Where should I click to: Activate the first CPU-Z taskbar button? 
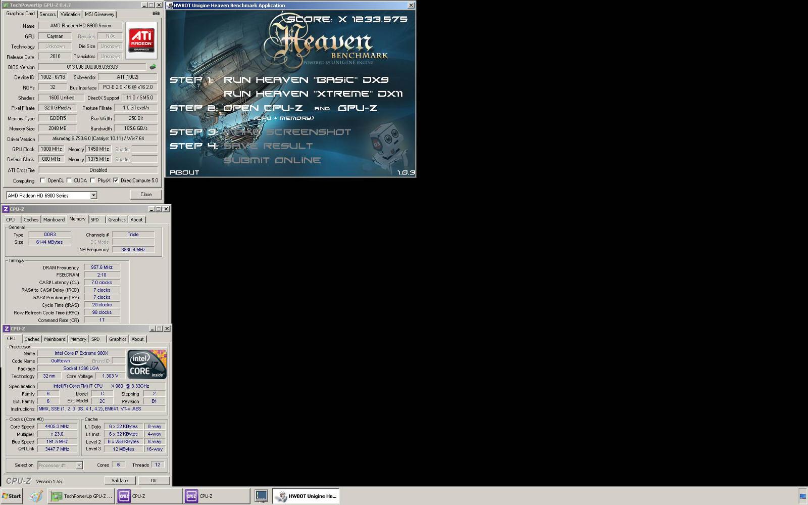149,496
